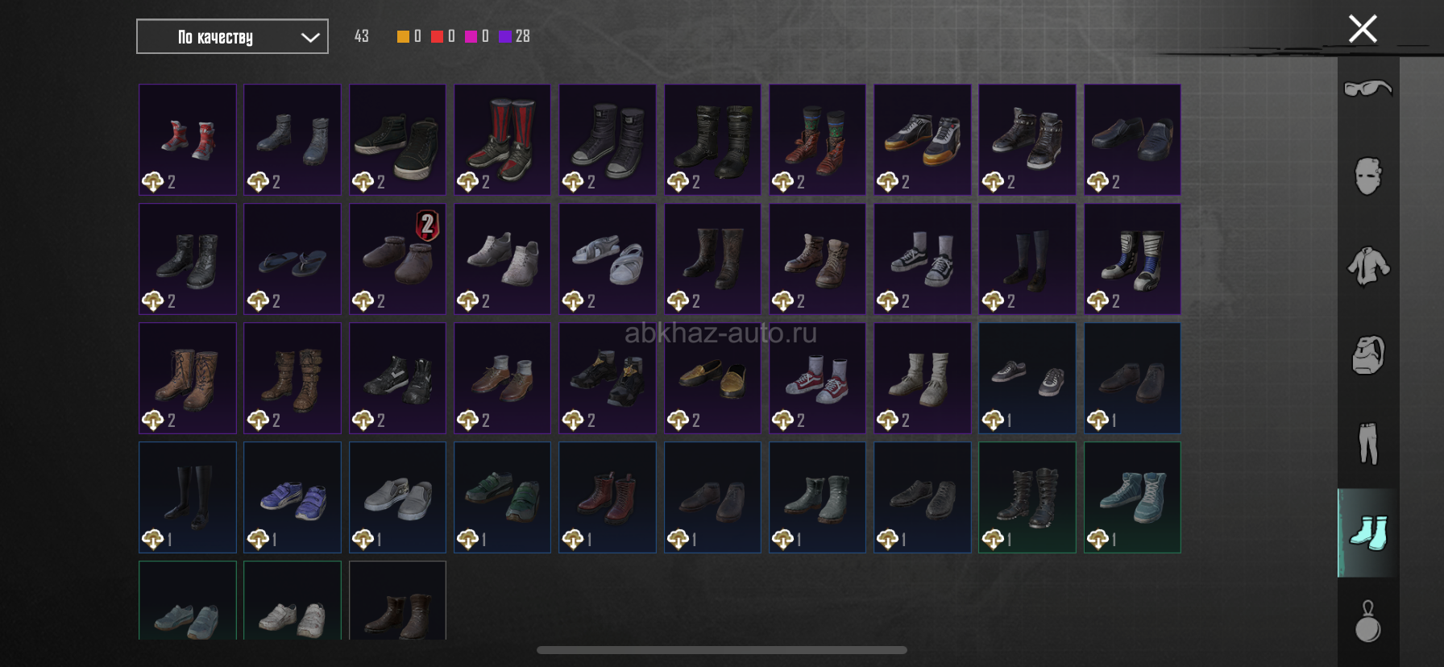Select the teal high-top sneakers item
This screenshot has width=1444, height=667.
point(1132,497)
